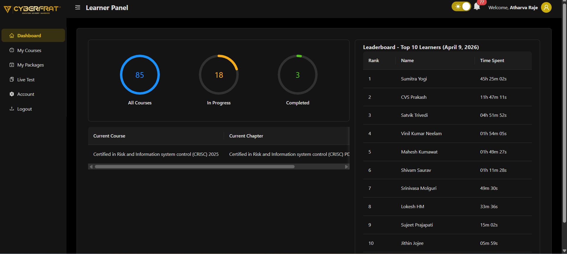Click time value 01h 49m 27s

(x=493, y=152)
